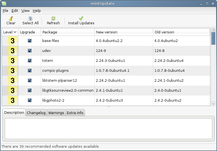217x151 pixels.
Task: Click the Select All document icon
Action: click(30, 18)
